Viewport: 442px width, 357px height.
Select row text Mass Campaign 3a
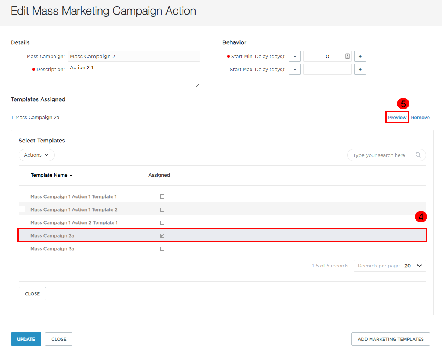point(52,248)
